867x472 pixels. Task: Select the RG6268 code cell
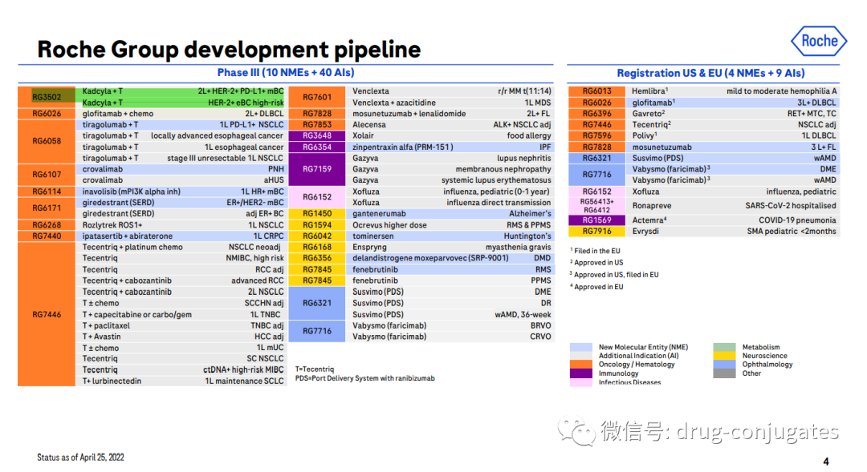pos(47,225)
